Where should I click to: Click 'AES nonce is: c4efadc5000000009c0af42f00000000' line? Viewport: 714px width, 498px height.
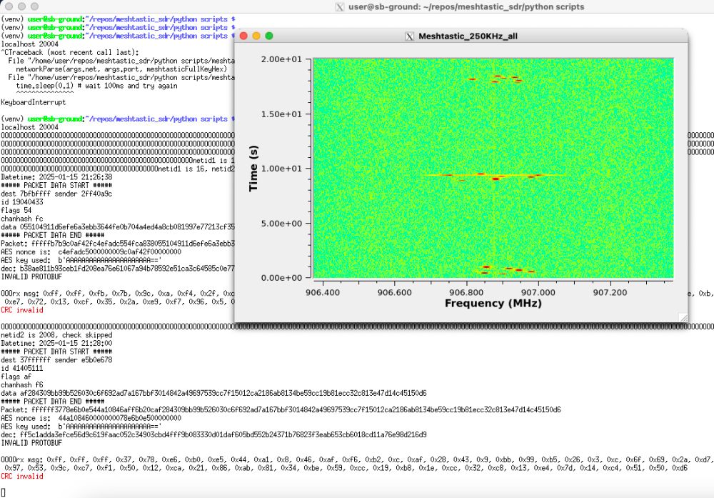(91, 252)
